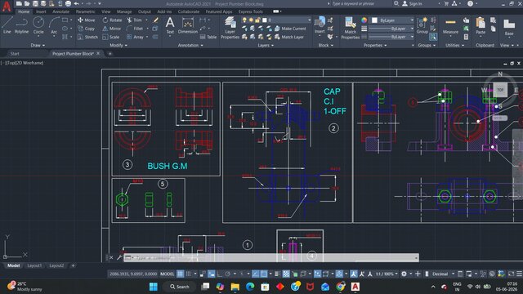Click the Undo arrow in quick access toolbar
The width and height of the screenshot is (523, 294).
click(x=76, y=3)
